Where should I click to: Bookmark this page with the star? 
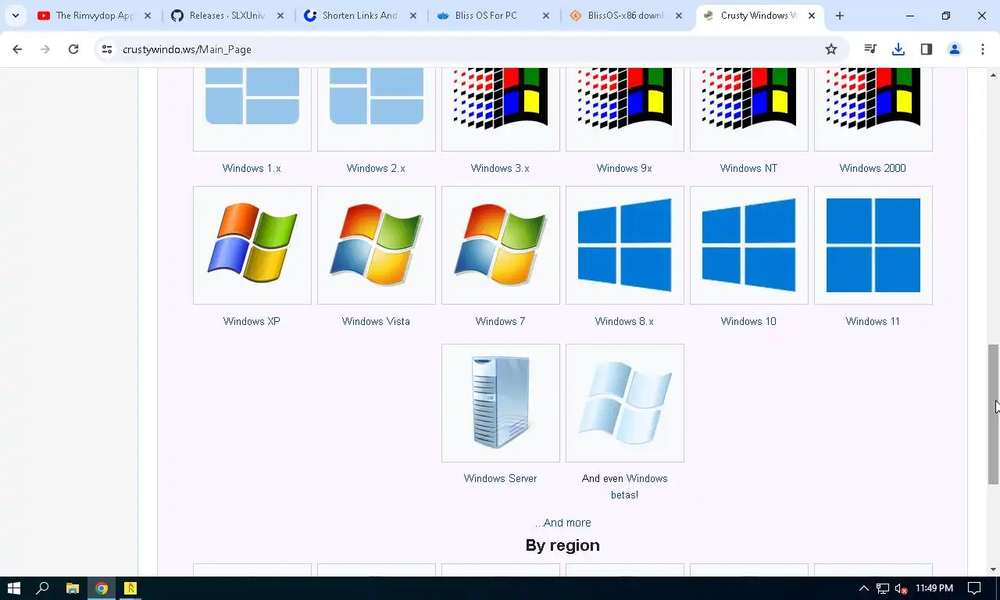pyautogui.click(x=831, y=49)
